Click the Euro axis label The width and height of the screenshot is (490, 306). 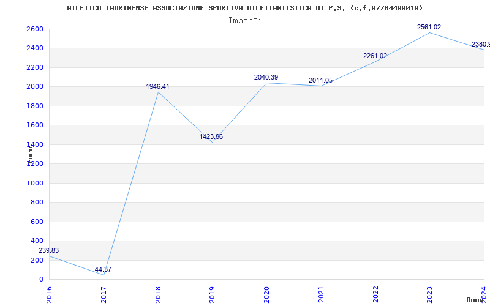click(30, 155)
